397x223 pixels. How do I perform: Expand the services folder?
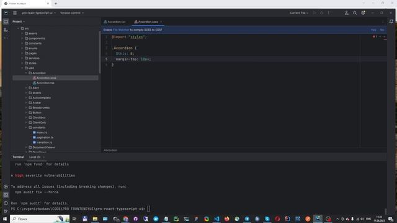(x=22, y=58)
